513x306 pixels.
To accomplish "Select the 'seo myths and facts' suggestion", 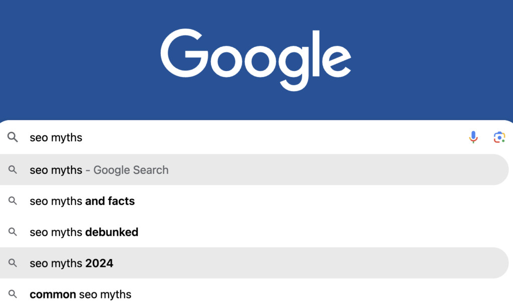I will [x=82, y=201].
